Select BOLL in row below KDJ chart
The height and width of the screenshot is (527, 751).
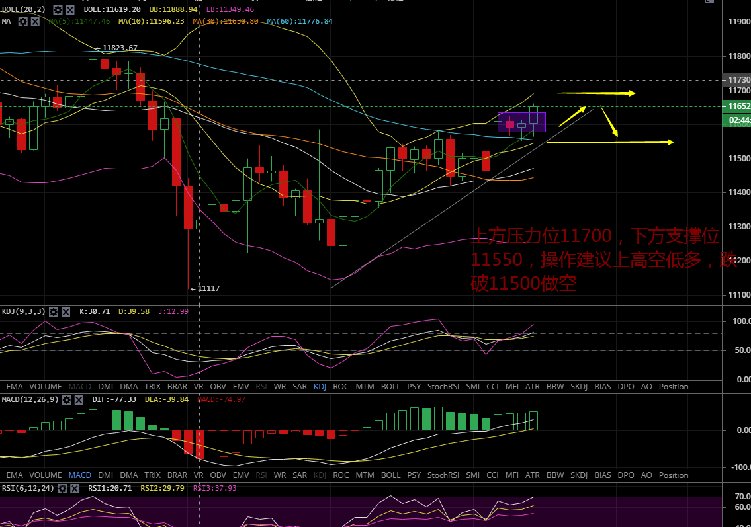[x=391, y=387]
